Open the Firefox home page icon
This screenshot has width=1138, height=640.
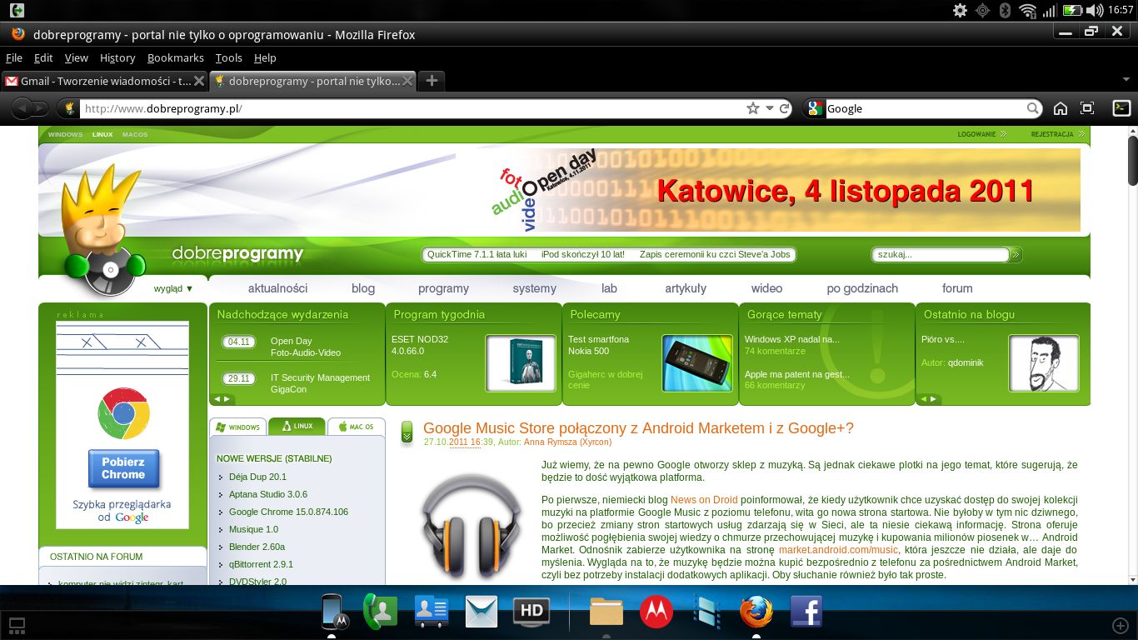(x=1061, y=108)
